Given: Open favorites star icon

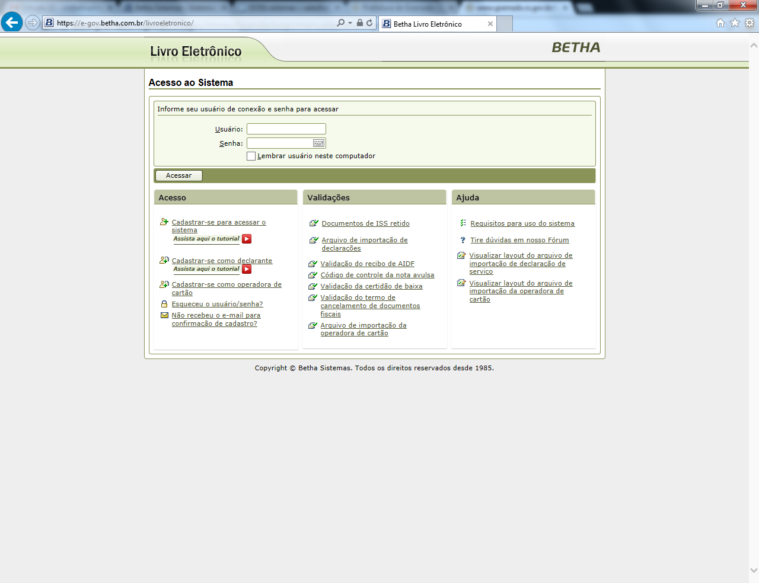Looking at the screenshot, I should 735,23.
